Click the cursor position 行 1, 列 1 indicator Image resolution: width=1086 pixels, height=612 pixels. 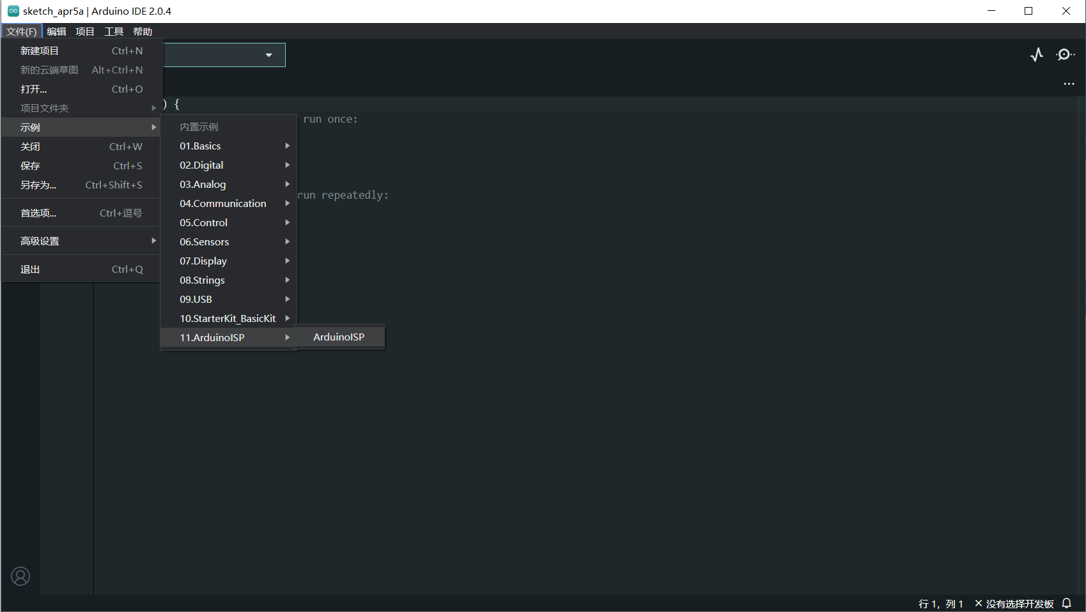[x=940, y=604]
